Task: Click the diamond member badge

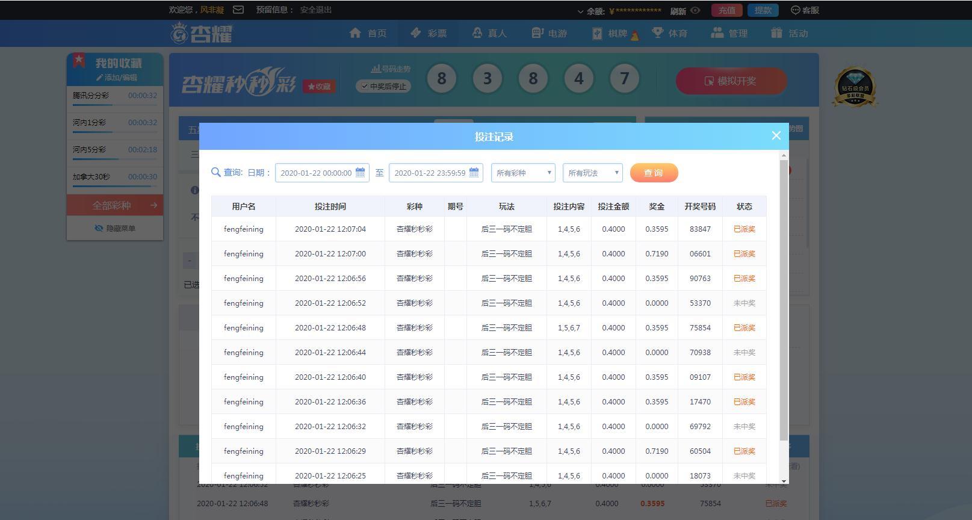Action: point(855,87)
